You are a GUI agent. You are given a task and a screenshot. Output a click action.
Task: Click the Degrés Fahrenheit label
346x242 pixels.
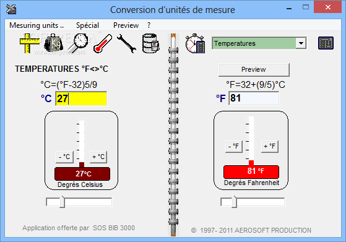click(x=251, y=183)
